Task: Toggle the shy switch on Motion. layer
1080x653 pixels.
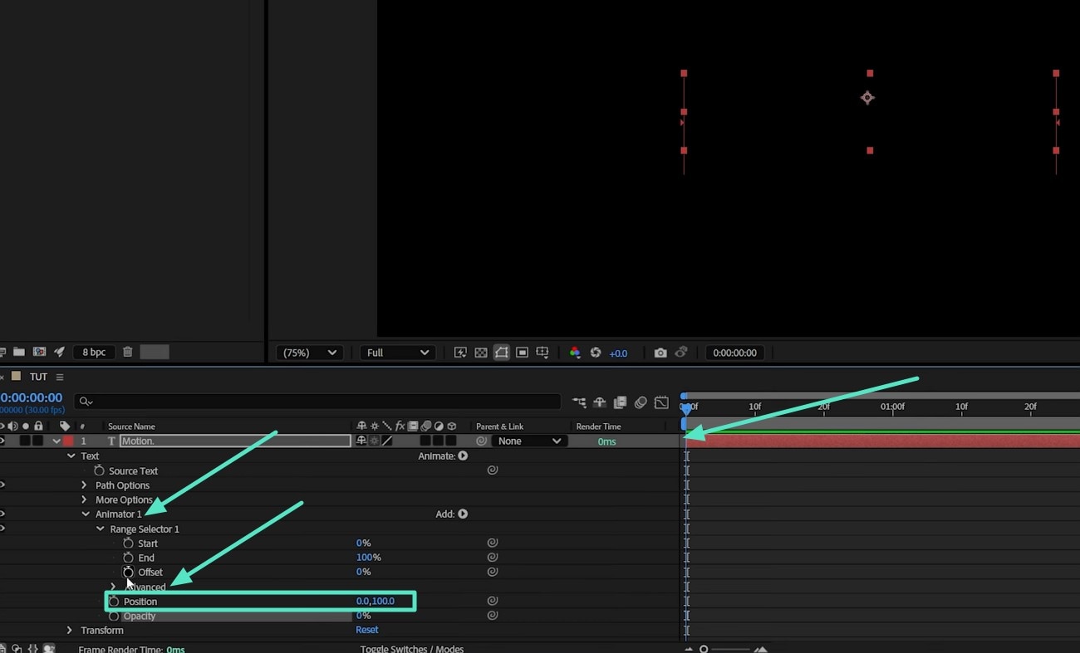Action: (x=361, y=441)
